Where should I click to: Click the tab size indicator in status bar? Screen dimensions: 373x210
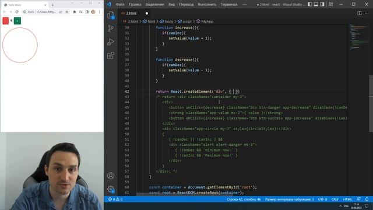289,199
